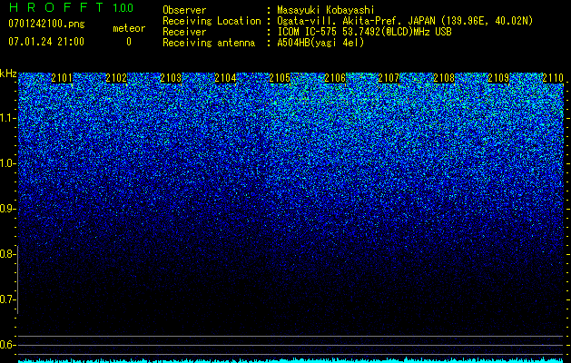Select the file name 0701242100.png
Screen dimensions: 571x363
[46, 25]
